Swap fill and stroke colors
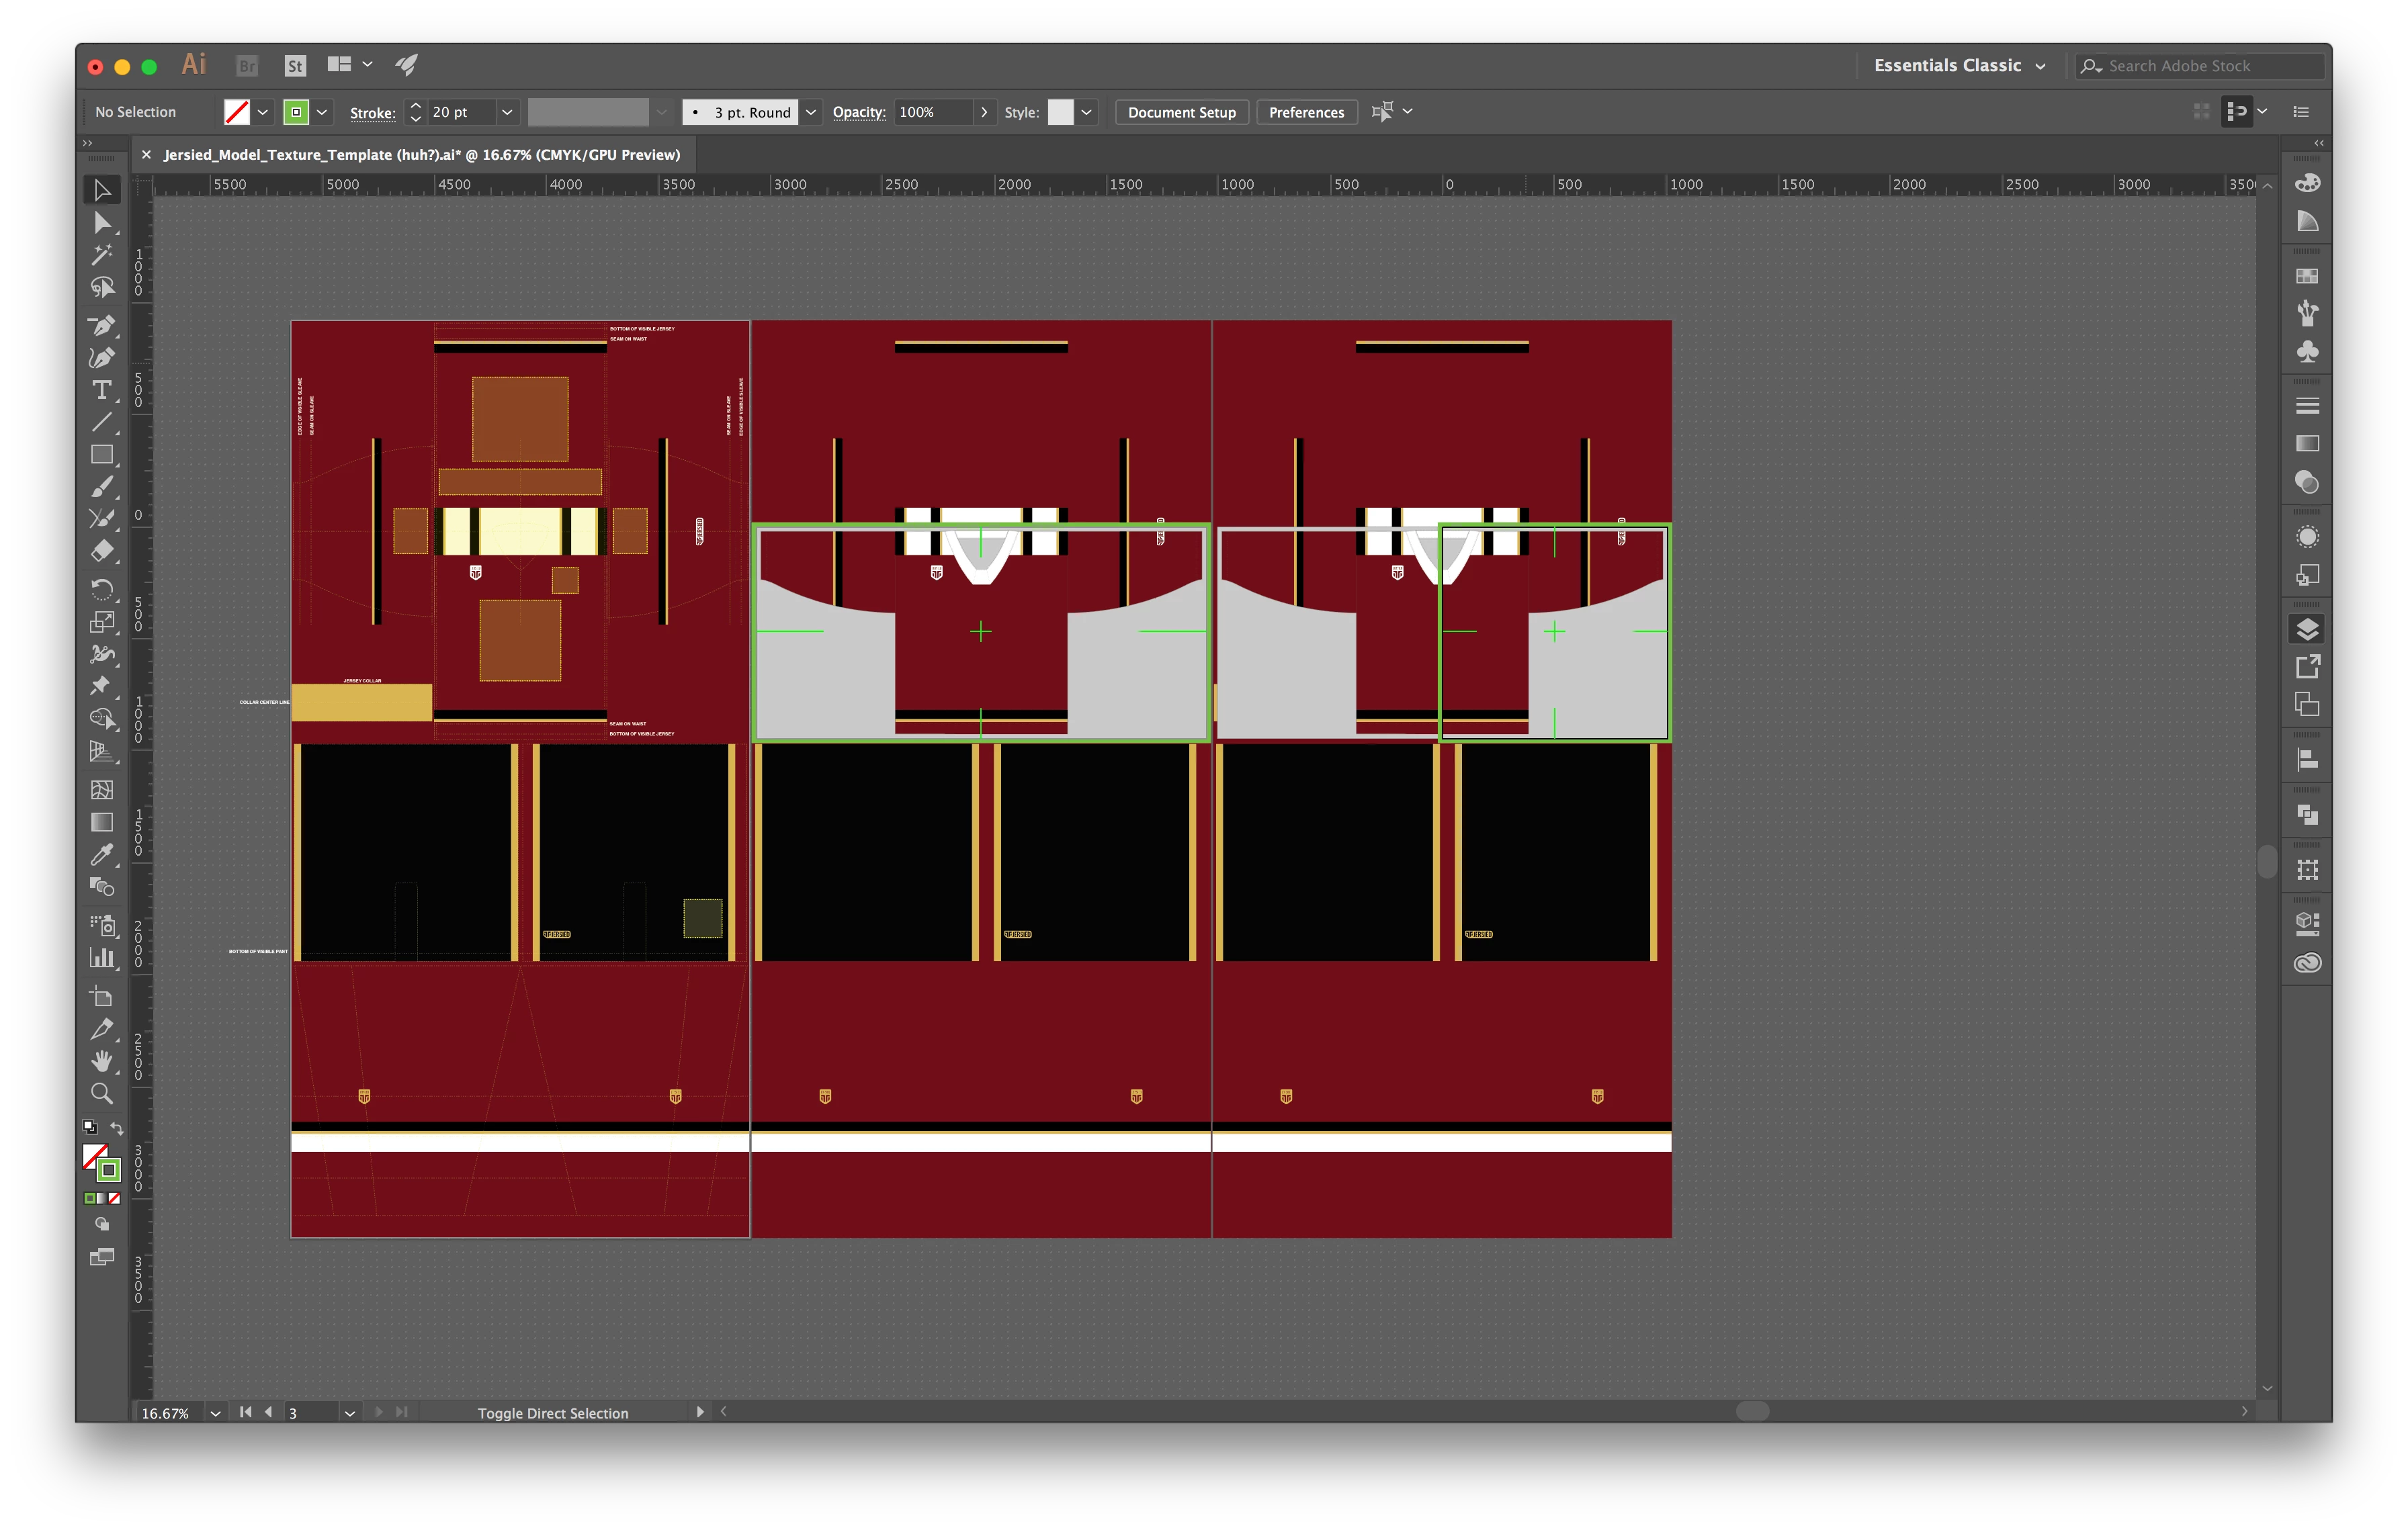 (117, 1128)
